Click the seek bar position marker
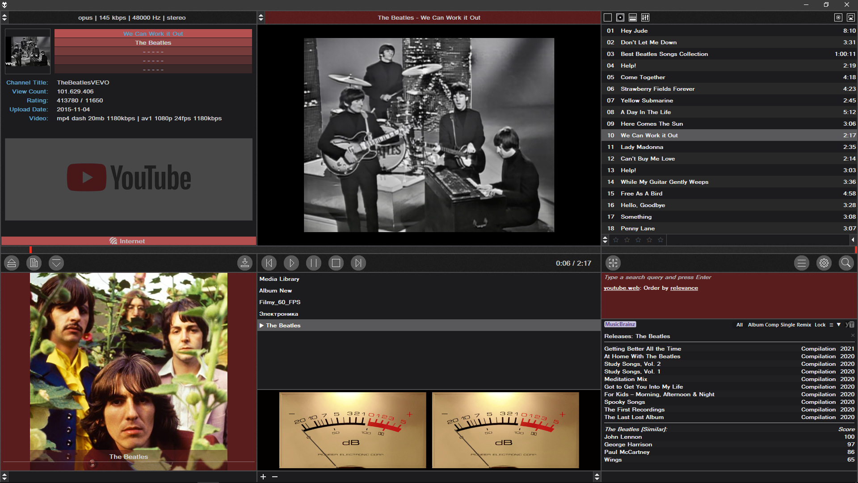This screenshot has width=858, height=483. (x=30, y=250)
